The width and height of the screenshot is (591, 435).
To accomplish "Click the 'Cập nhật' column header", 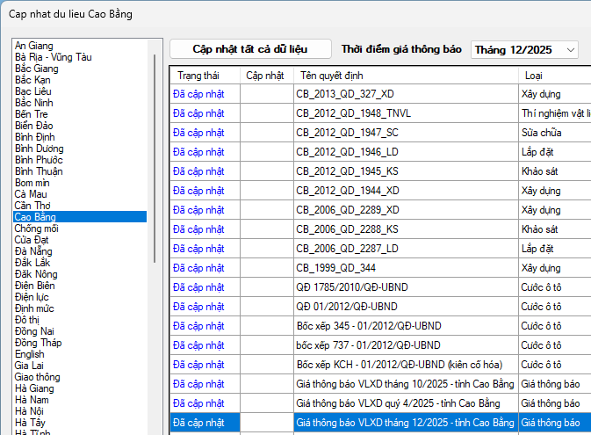I will [264, 76].
